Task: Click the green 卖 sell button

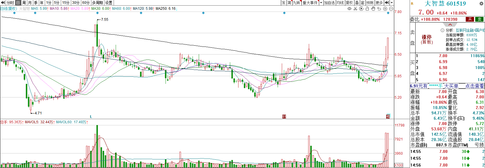Action: click(479, 19)
